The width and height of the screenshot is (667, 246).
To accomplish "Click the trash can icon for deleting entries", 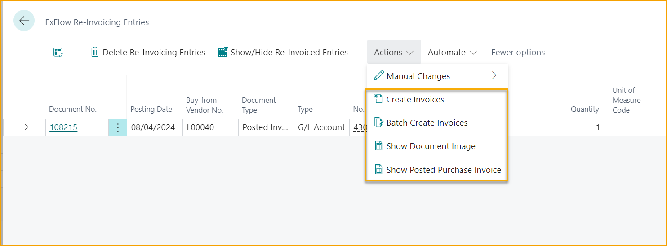I will [95, 52].
